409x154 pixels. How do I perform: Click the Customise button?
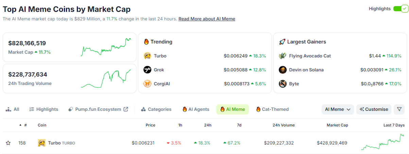click(x=374, y=109)
